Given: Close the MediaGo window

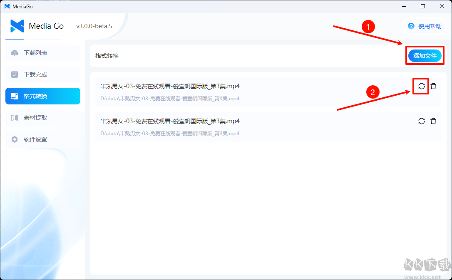Looking at the screenshot, I should 442,6.
